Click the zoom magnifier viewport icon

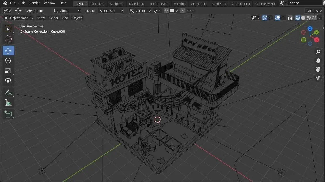[x=318, y=52]
